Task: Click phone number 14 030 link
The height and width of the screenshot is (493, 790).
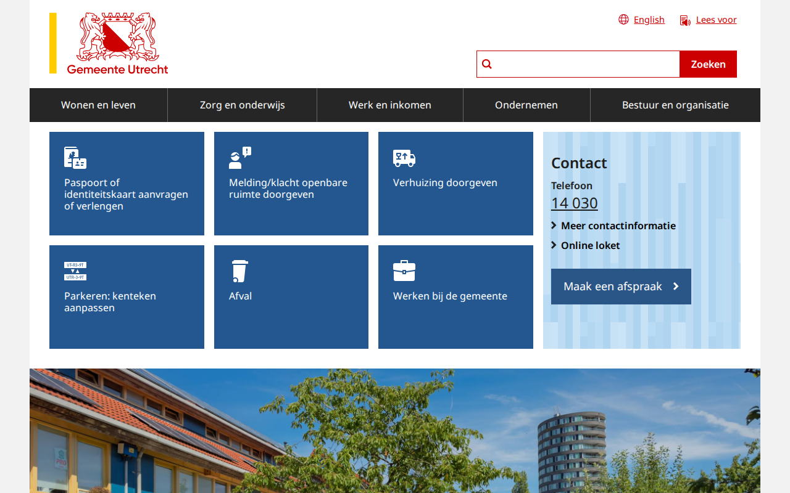Action: (574, 203)
